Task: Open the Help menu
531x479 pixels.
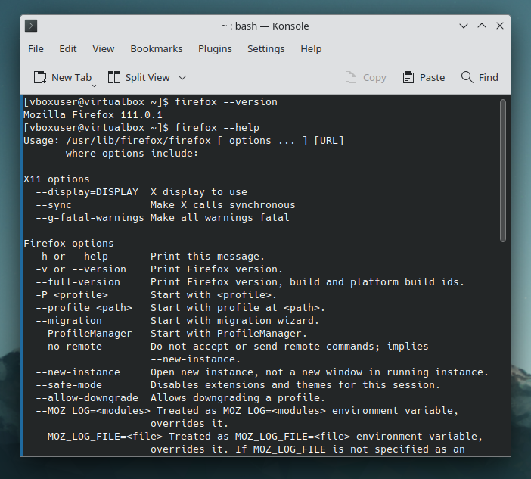Action: (x=311, y=48)
